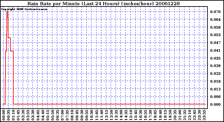Click the 09:20 time label
Viewport: 224px width, 122px height.
82,115
